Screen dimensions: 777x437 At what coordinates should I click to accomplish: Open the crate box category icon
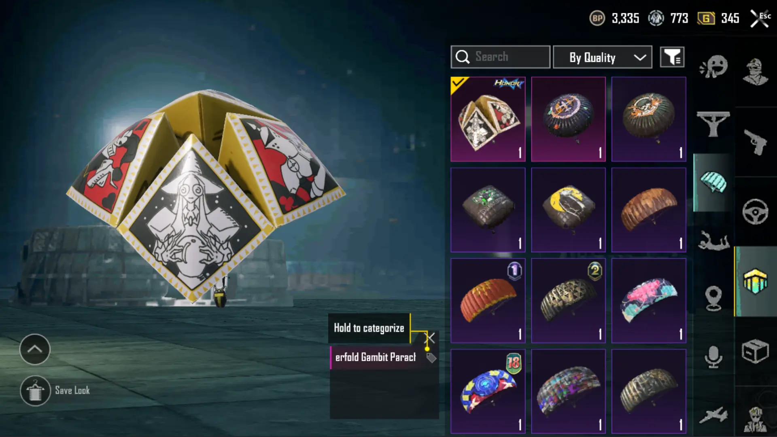click(x=755, y=351)
